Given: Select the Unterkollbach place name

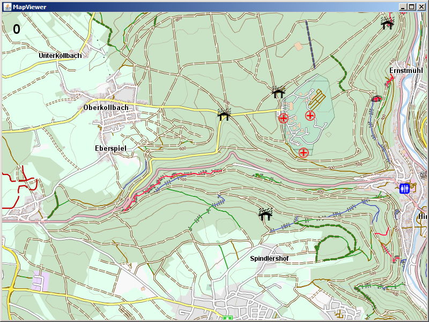Looking at the screenshot, I should point(60,55).
